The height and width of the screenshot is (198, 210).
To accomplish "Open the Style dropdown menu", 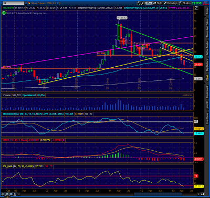I will coord(157,3).
